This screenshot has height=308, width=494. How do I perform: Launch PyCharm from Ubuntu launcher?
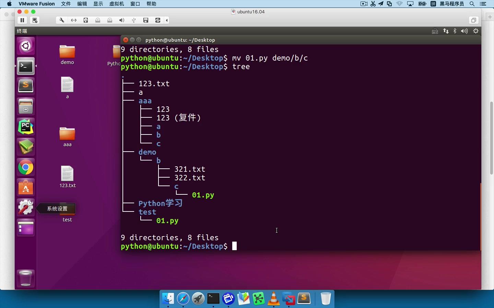point(26,127)
